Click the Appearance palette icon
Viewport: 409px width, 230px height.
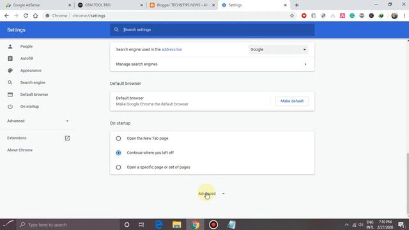click(x=10, y=70)
